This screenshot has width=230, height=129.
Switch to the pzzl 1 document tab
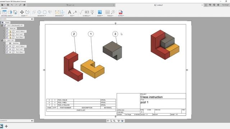click(71, 5)
